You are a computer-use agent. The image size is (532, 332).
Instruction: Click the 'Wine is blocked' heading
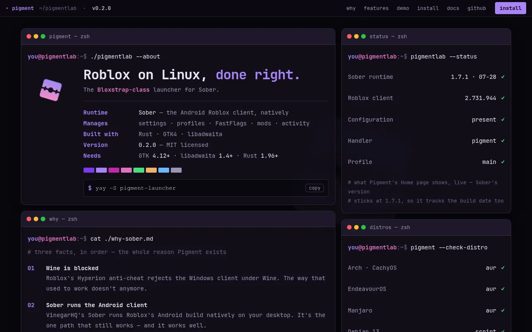coord(72,268)
